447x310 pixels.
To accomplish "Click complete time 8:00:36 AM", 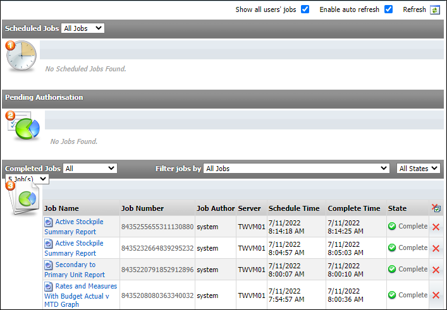I will point(345,299).
